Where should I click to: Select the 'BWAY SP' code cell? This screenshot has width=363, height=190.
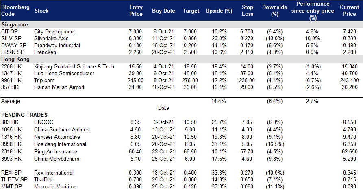tap(14, 46)
